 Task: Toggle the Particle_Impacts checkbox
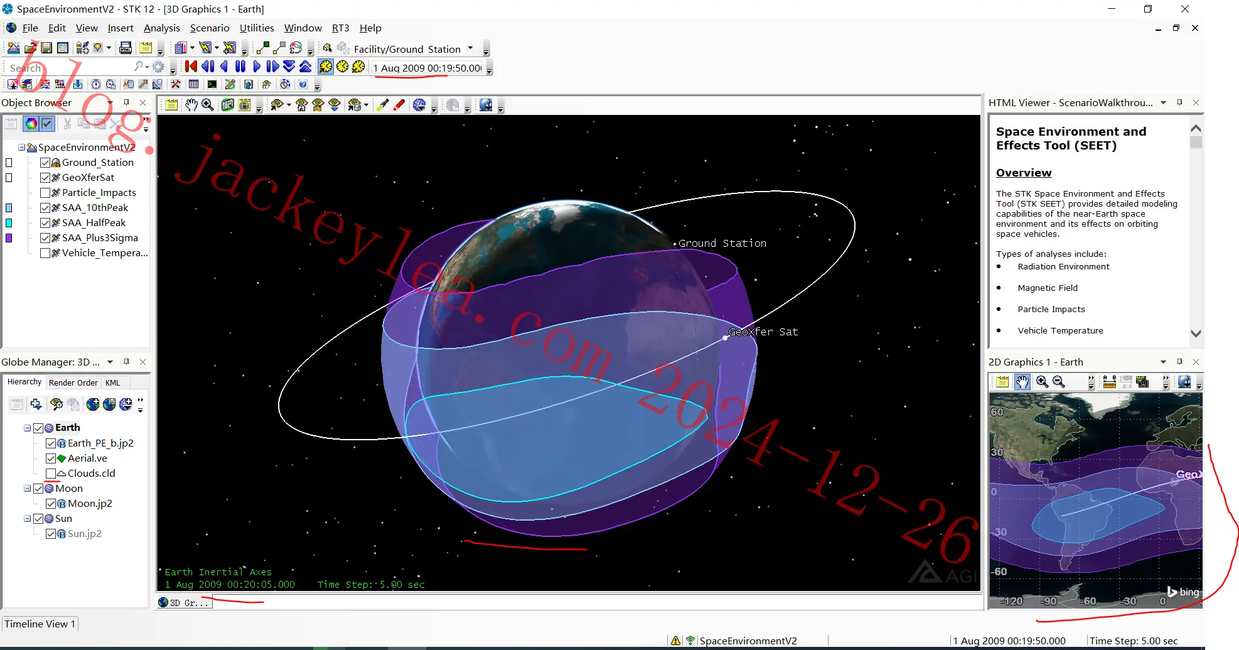(x=45, y=193)
